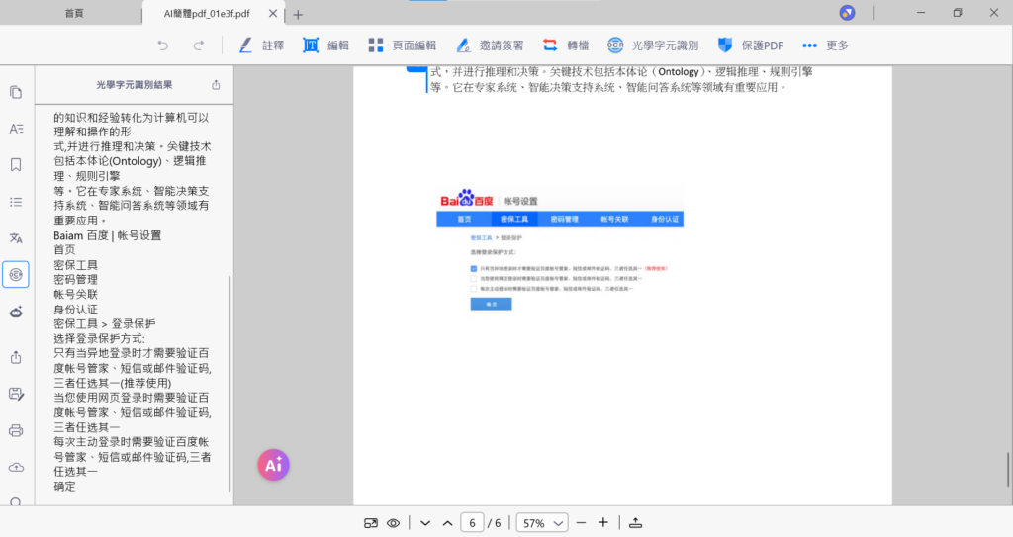Click the page fit view icon
The height and width of the screenshot is (537, 1013).
pos(371,523)
